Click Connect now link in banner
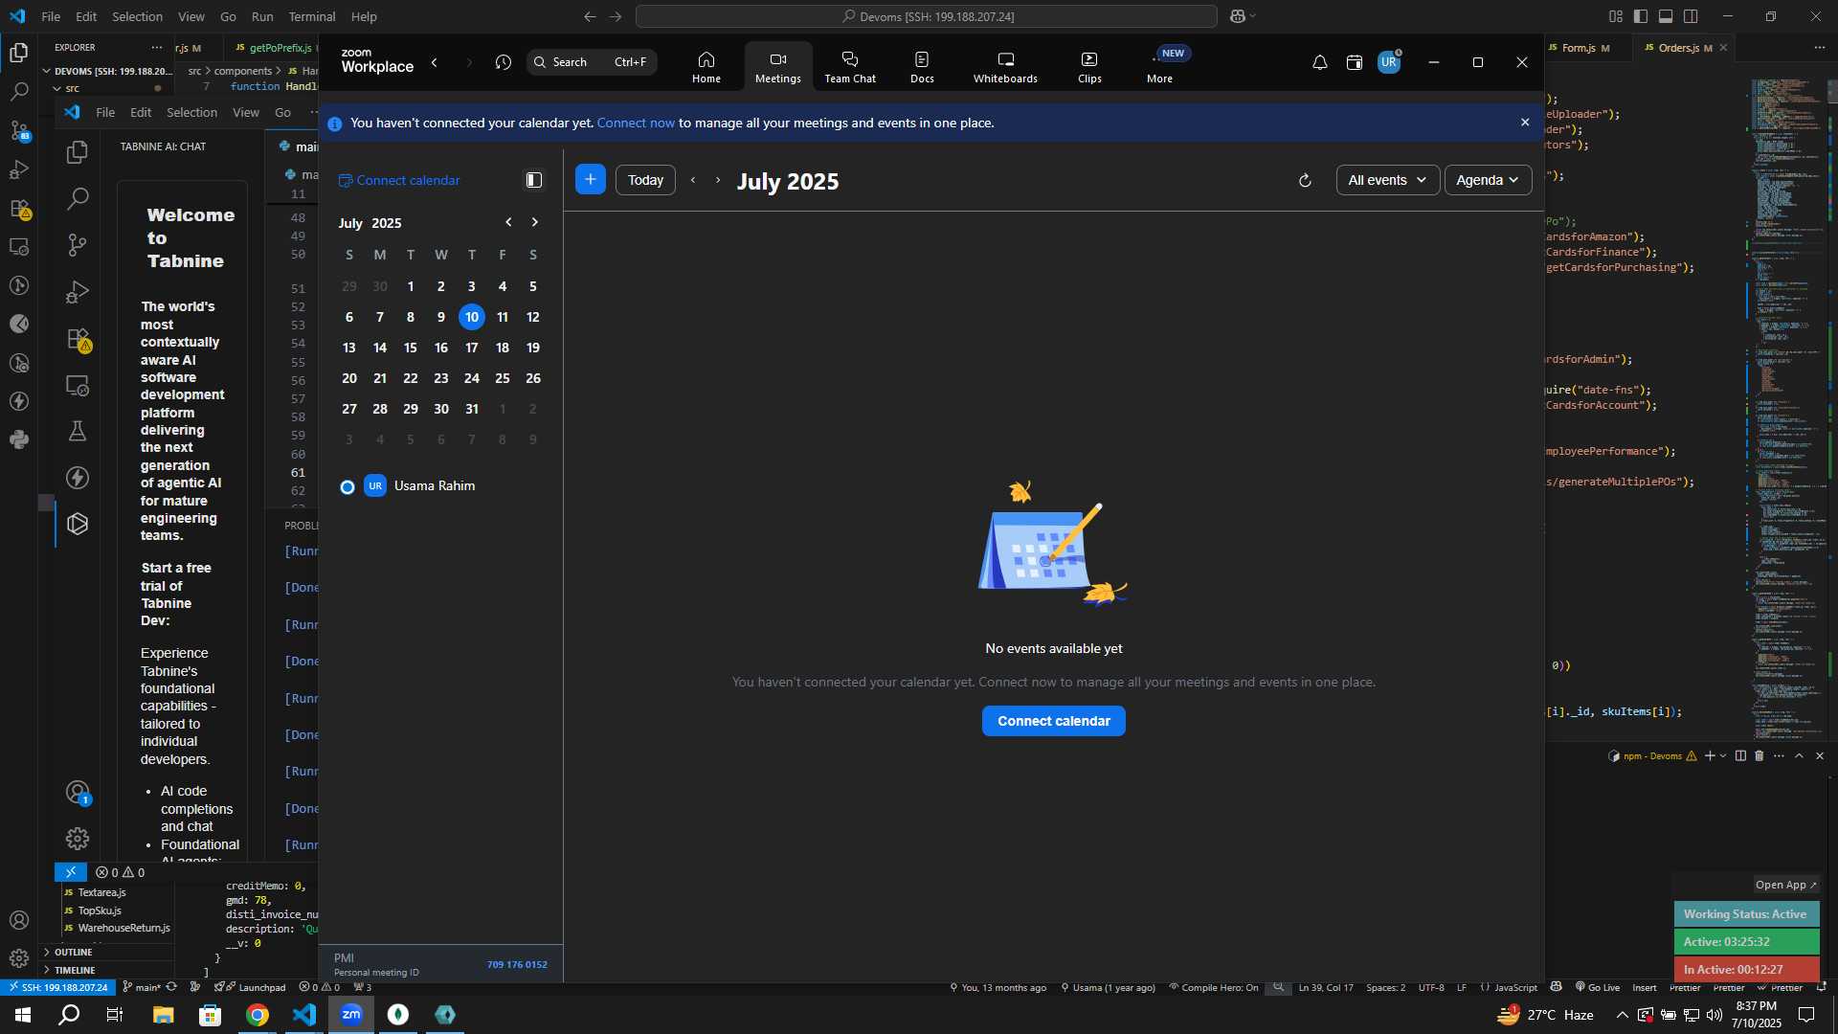The height and width of the screenshot is (1034, 1838). point(636,123)
